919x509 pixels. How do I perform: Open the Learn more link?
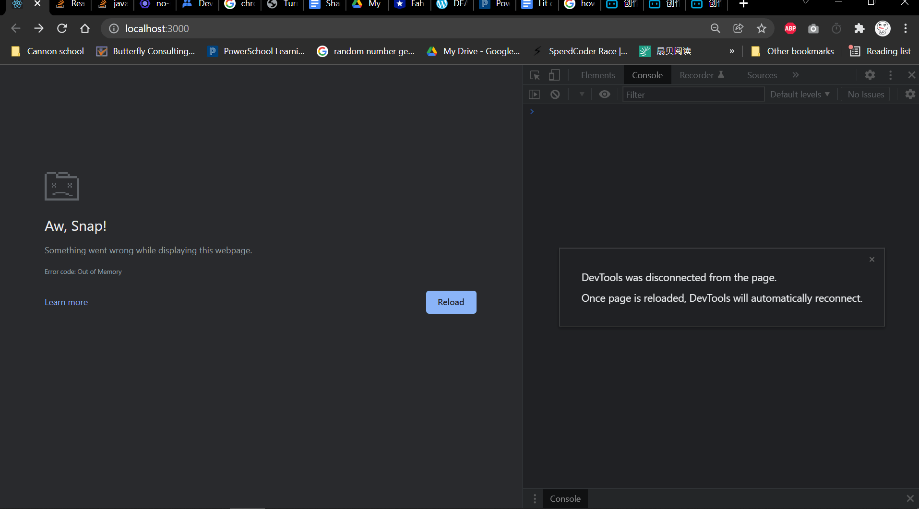coord(66,302)
